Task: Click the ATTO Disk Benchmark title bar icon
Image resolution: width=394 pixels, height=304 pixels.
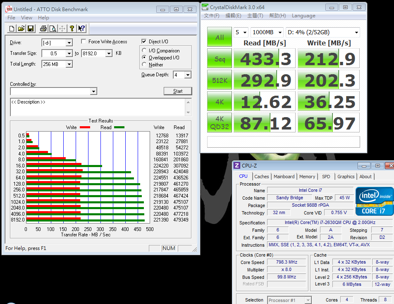Action: tap(9, 9)
